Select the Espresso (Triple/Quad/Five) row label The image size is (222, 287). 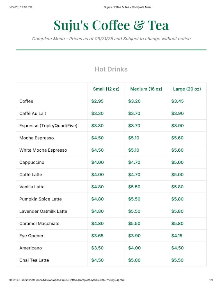click(48, 126)
